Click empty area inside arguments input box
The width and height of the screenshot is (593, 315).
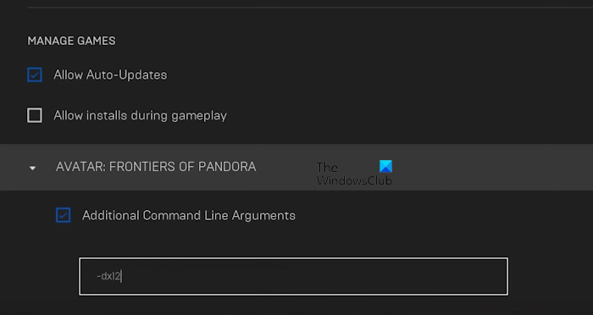[x=314, y=276]
